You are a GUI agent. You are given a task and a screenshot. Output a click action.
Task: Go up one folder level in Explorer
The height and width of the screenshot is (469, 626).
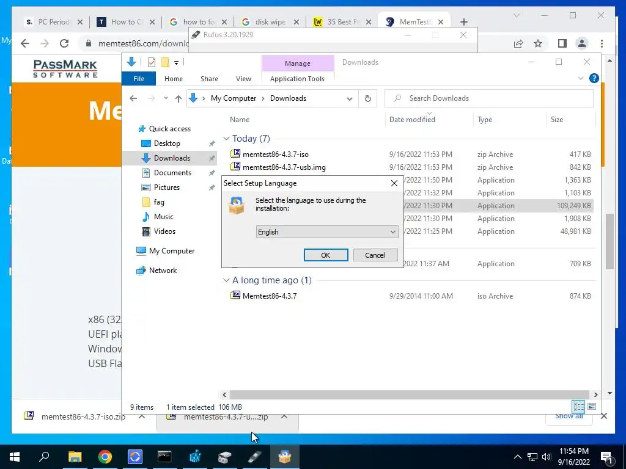coord(178,98)
